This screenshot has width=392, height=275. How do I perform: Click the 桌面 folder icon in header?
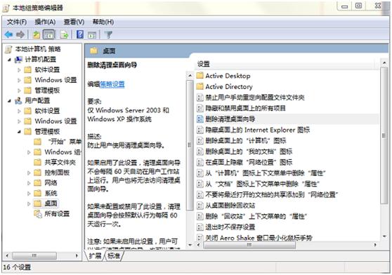(94, 51)
